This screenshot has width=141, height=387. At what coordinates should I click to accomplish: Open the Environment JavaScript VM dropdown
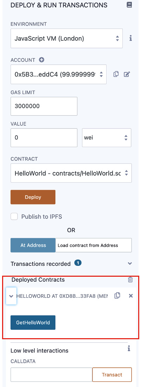(x=67, y=38)
